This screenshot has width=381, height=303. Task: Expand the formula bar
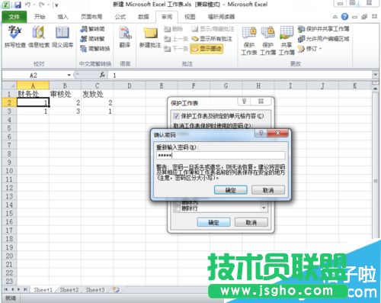(x=375, y=75)
